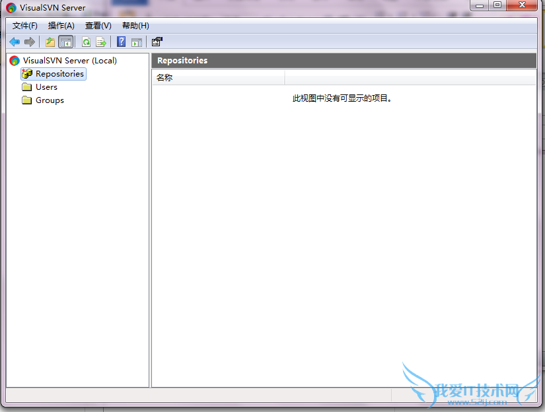The width and height of the screenshot is (545, 412).
Task: Click the Users folder icon
Action: point(27,87)
